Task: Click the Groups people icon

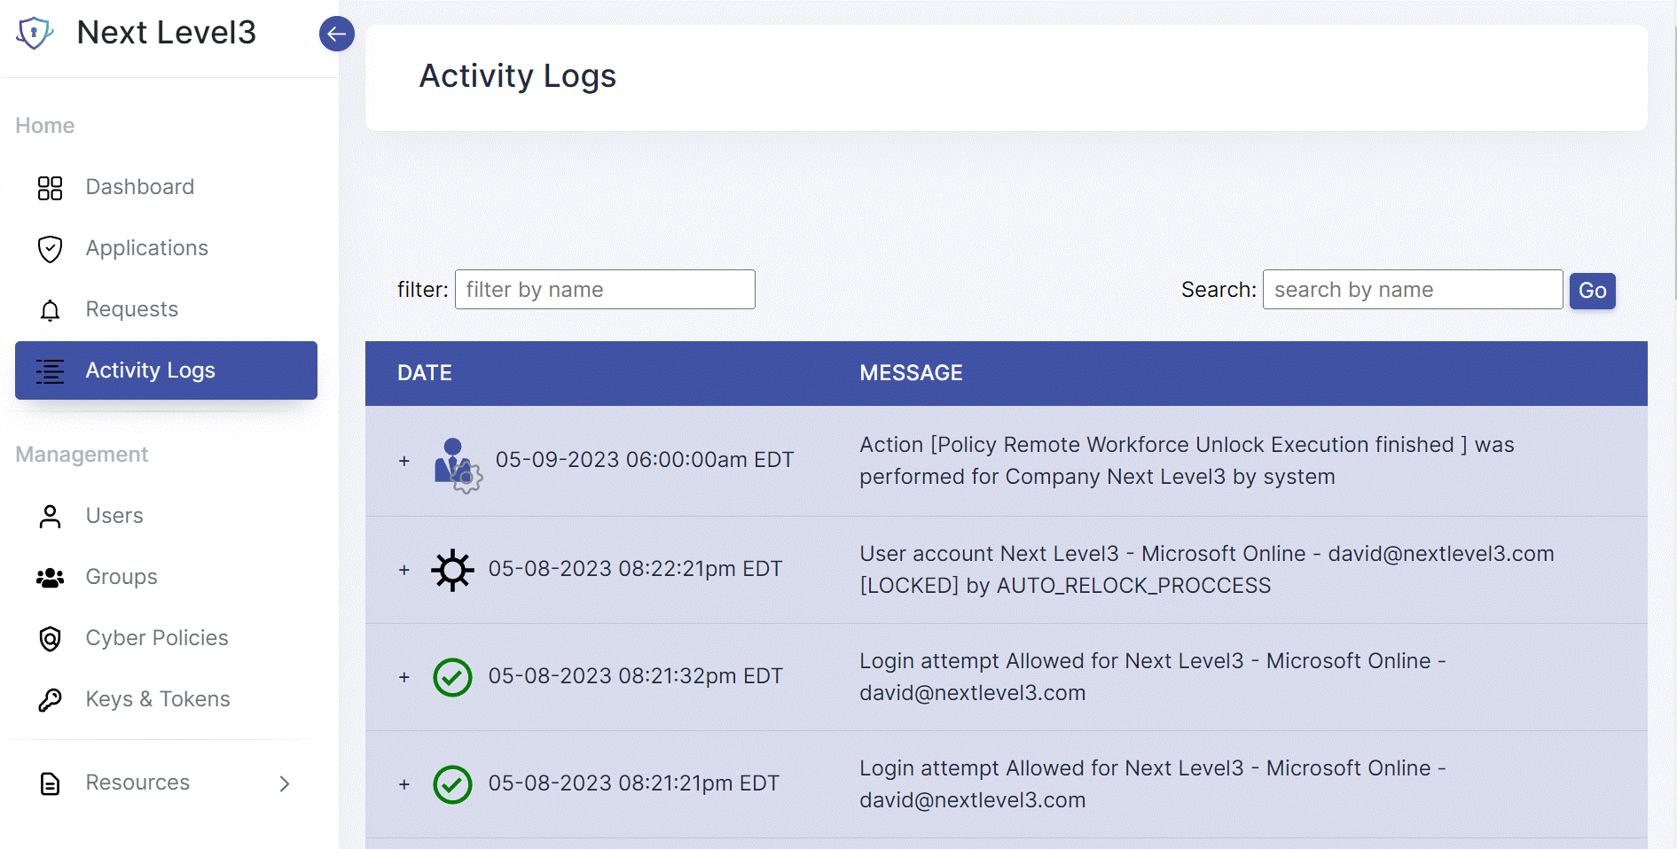Action: click(x=51, y=578)
